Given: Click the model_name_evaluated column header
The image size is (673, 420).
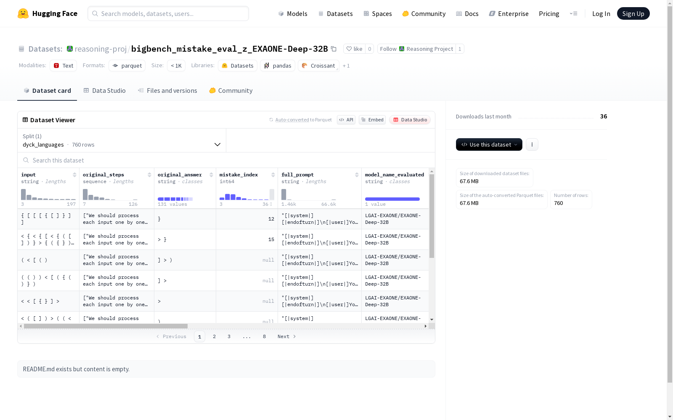Looking at the screenshot, I should click(x=395, y=175).
